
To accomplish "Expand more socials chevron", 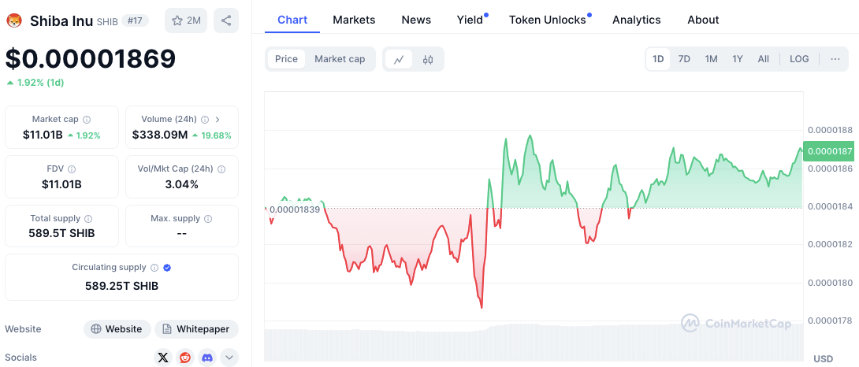I will coord(229,358).
